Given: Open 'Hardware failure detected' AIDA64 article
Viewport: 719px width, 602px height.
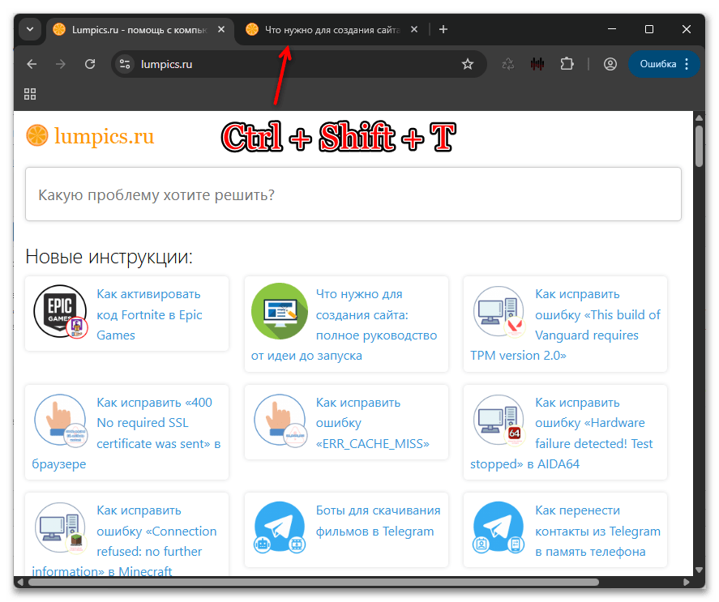Looking at the screenshot, I should point(562,433).
